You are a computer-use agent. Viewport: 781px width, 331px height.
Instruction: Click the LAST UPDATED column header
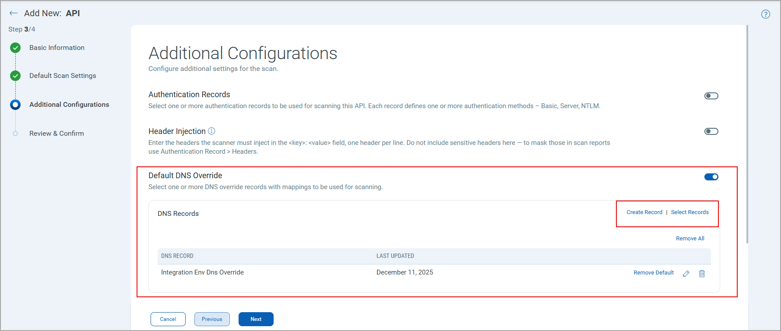pos(395,256)
